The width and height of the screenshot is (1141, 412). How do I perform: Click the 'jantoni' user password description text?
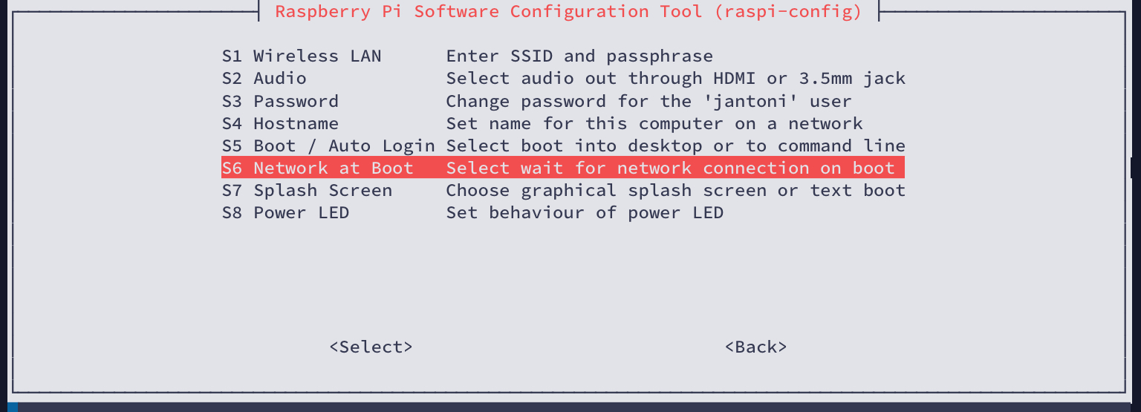648,101
